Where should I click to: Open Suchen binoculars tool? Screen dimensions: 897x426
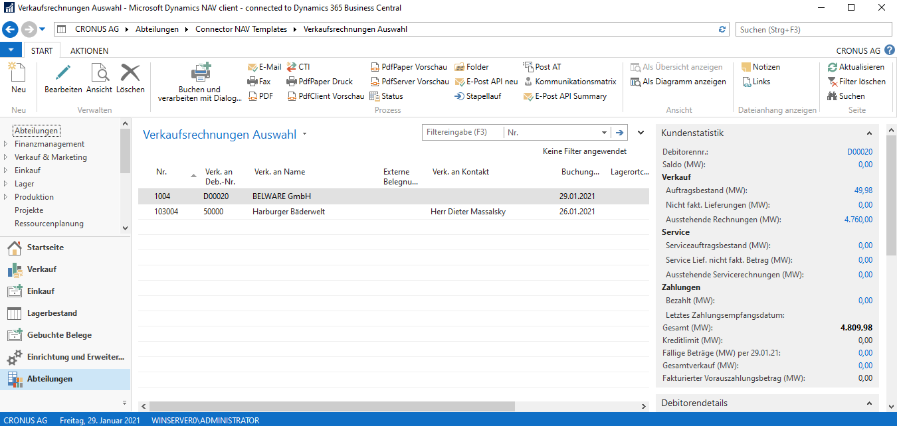pos(847,96)
